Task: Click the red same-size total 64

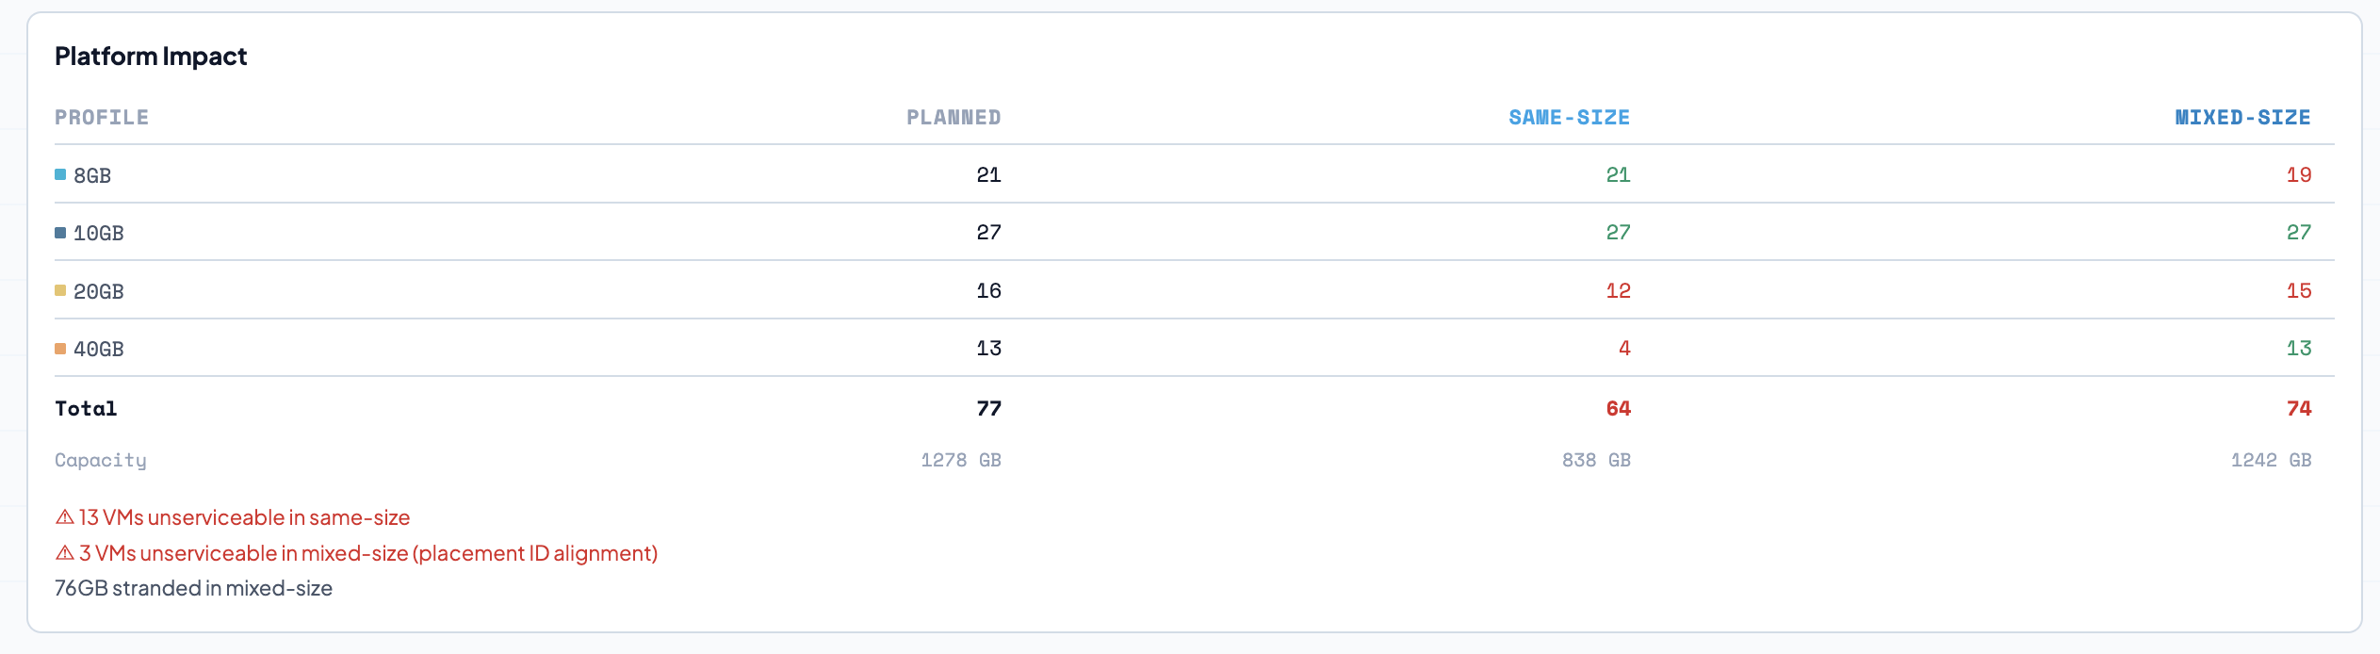Action: (1618, 409)
